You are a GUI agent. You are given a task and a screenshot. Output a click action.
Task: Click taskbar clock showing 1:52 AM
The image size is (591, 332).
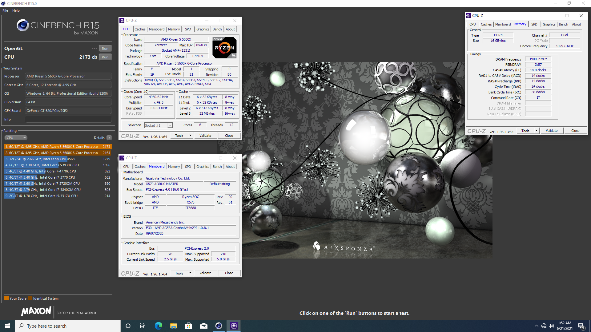[565, 326]
